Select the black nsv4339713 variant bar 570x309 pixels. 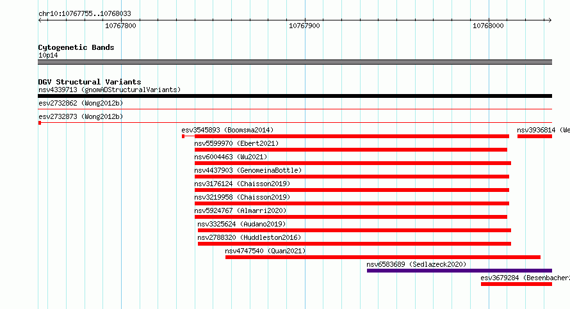tap(295, 96)
